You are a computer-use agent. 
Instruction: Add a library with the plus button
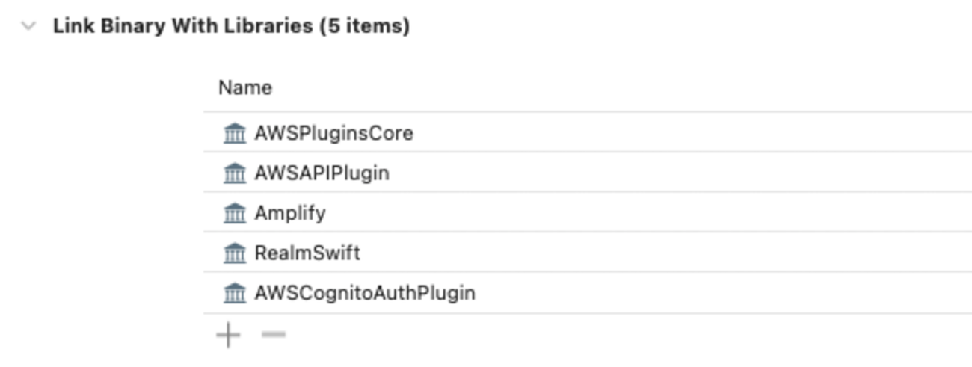click(x=228, y=336)
